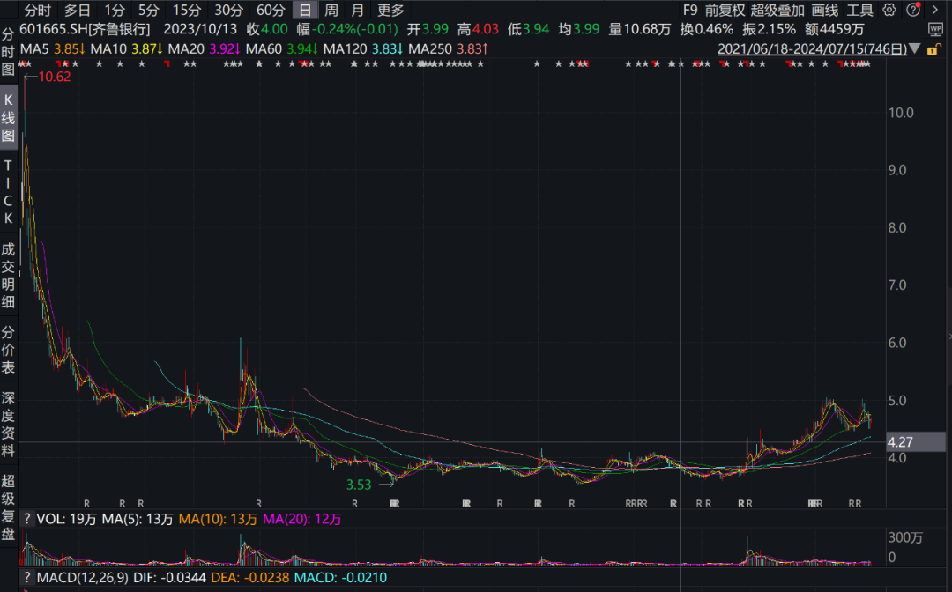Viewport: 952px width, 592px height.
Task: Open the settings gear icon
Action: tap(889, 11)
